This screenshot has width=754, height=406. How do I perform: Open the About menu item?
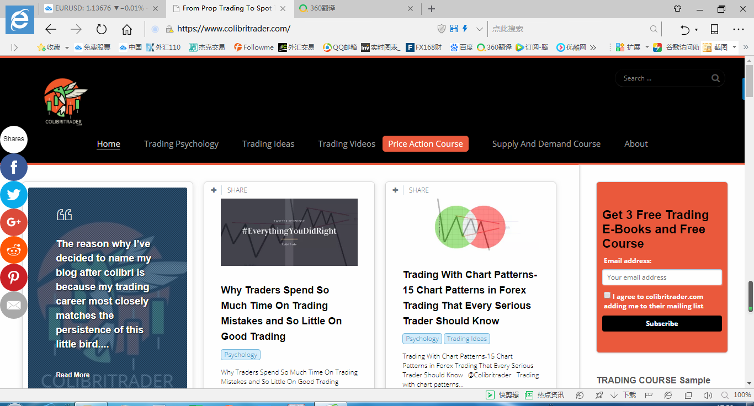636,144
